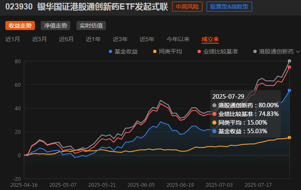Viewport: 301px width, 190px height.
Task: Expand the 港股通创新药 index dropdown arrow
Action: 298,51
